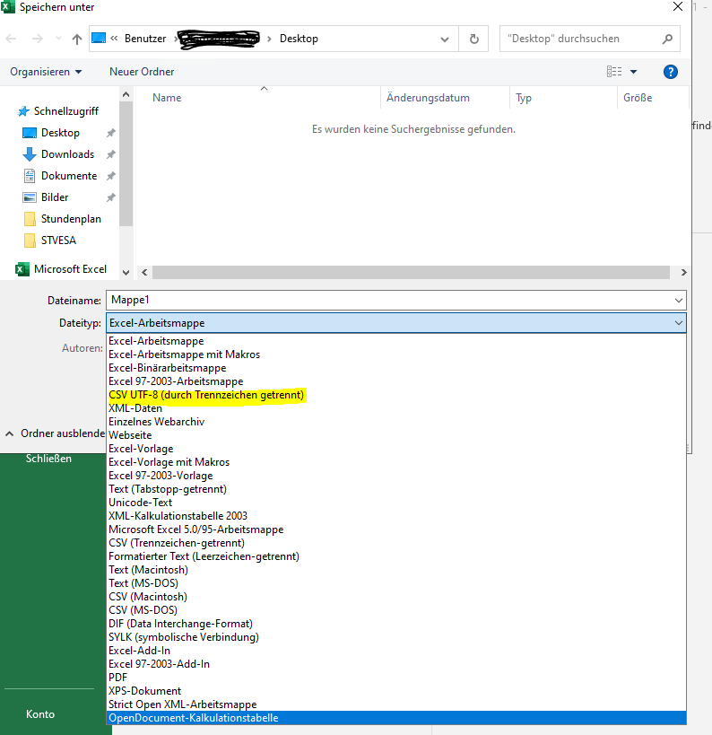The image size is (712, 735).
Task: Open Downloads in the navigation pane
Action: (x=67, y=154)
